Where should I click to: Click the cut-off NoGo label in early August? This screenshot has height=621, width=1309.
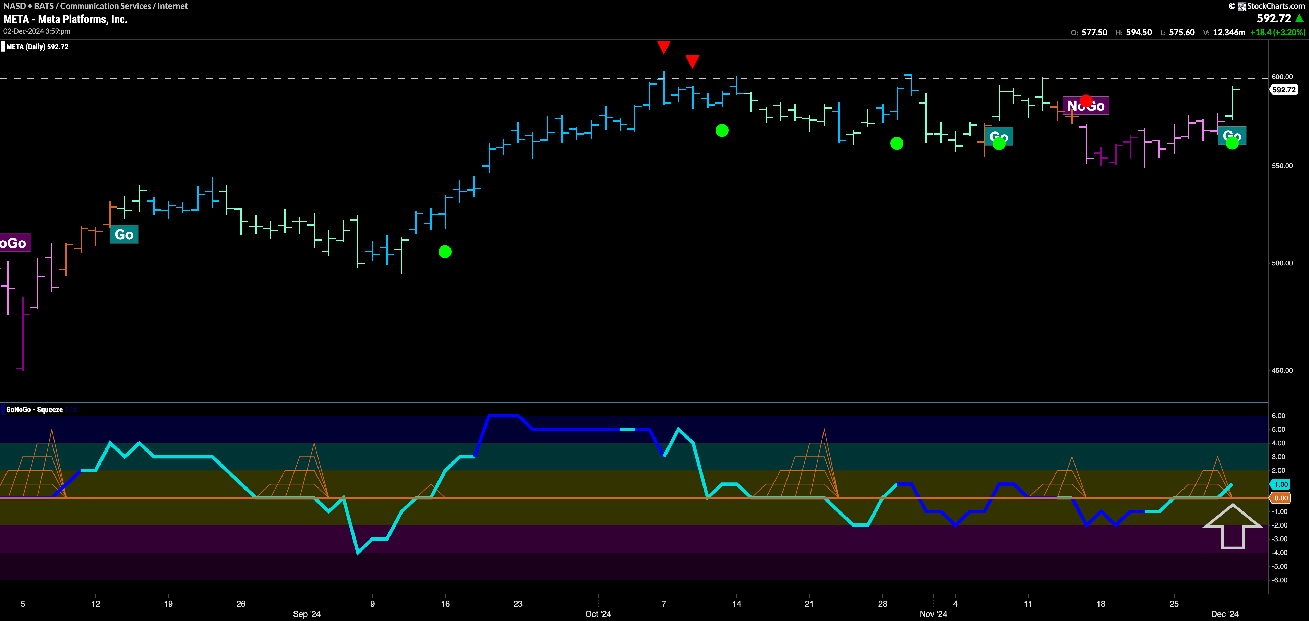click(x=15, y=243)
